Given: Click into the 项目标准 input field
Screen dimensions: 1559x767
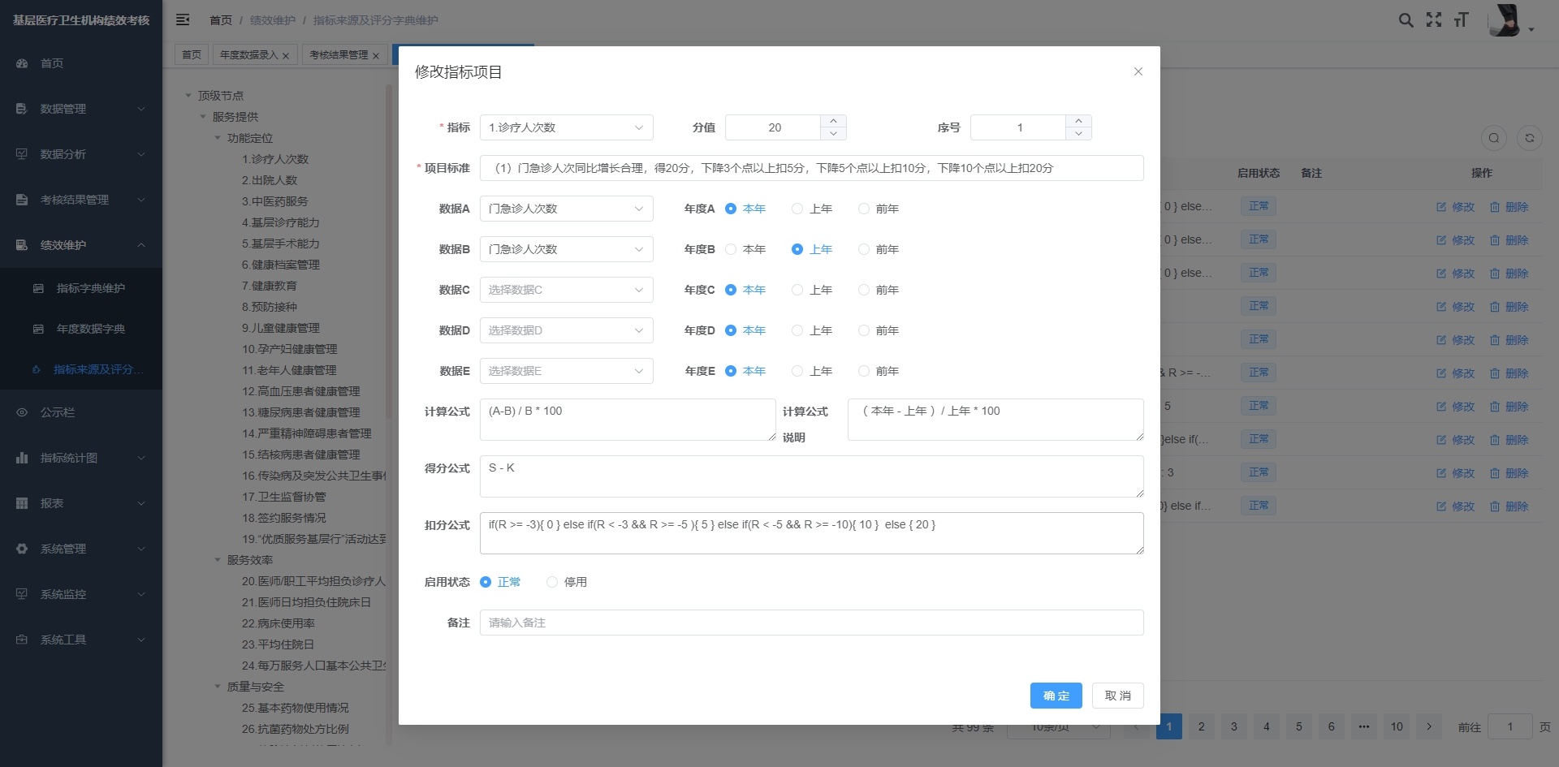Looking at the screenshot, I should (812, 168).
